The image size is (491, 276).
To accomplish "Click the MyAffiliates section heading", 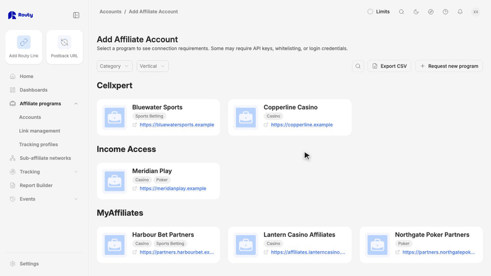I will pyautogui.click(x=120, y=213).
